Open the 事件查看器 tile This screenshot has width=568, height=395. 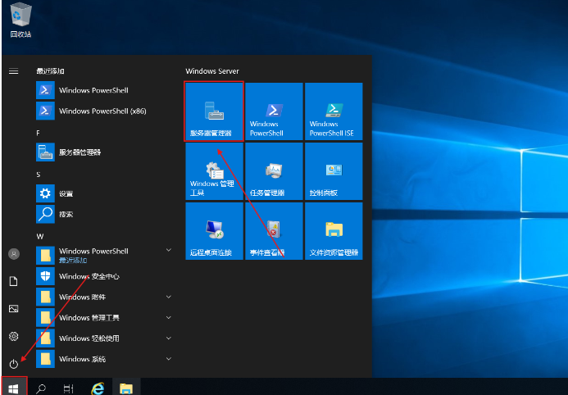tap(273, 232)
